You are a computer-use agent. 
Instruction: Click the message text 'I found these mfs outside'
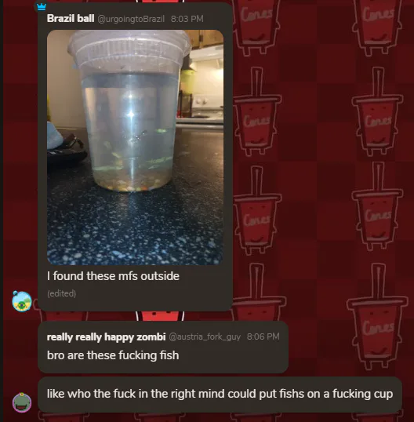point(113,276)
